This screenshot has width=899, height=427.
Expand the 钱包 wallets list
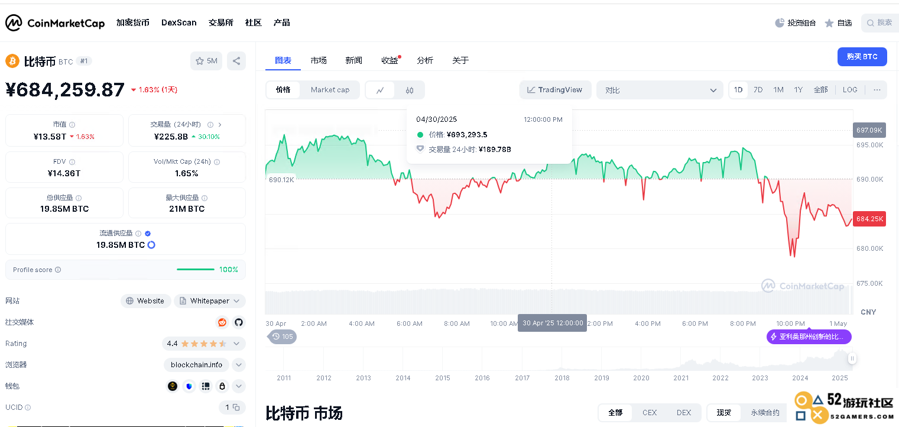click(239, 386)
